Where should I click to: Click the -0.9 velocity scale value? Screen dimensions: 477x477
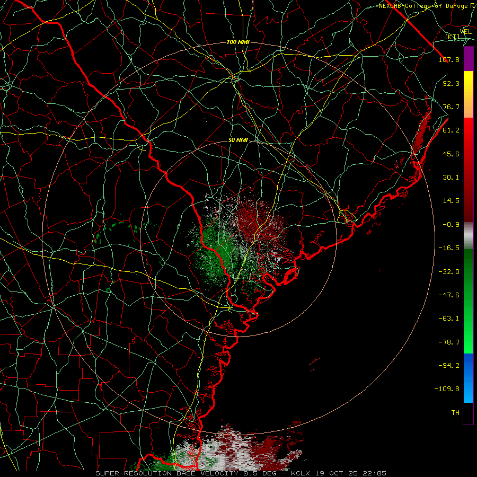451,225
